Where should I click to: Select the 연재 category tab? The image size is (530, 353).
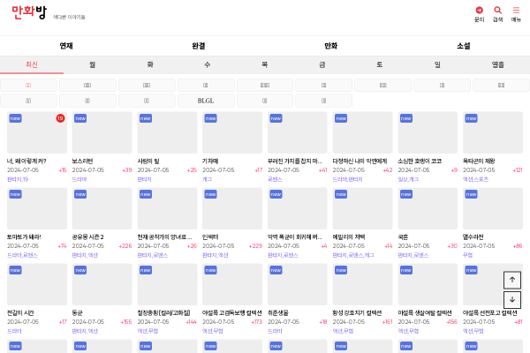click(66, 46)
